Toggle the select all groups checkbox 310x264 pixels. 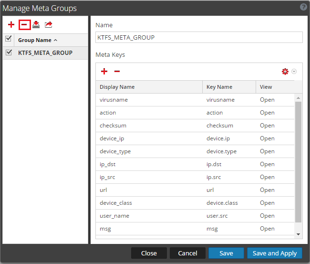point(9,40)
